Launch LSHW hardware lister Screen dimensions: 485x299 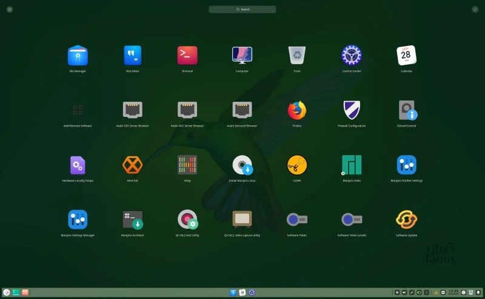pyautogui.click(x=297, y=165)
